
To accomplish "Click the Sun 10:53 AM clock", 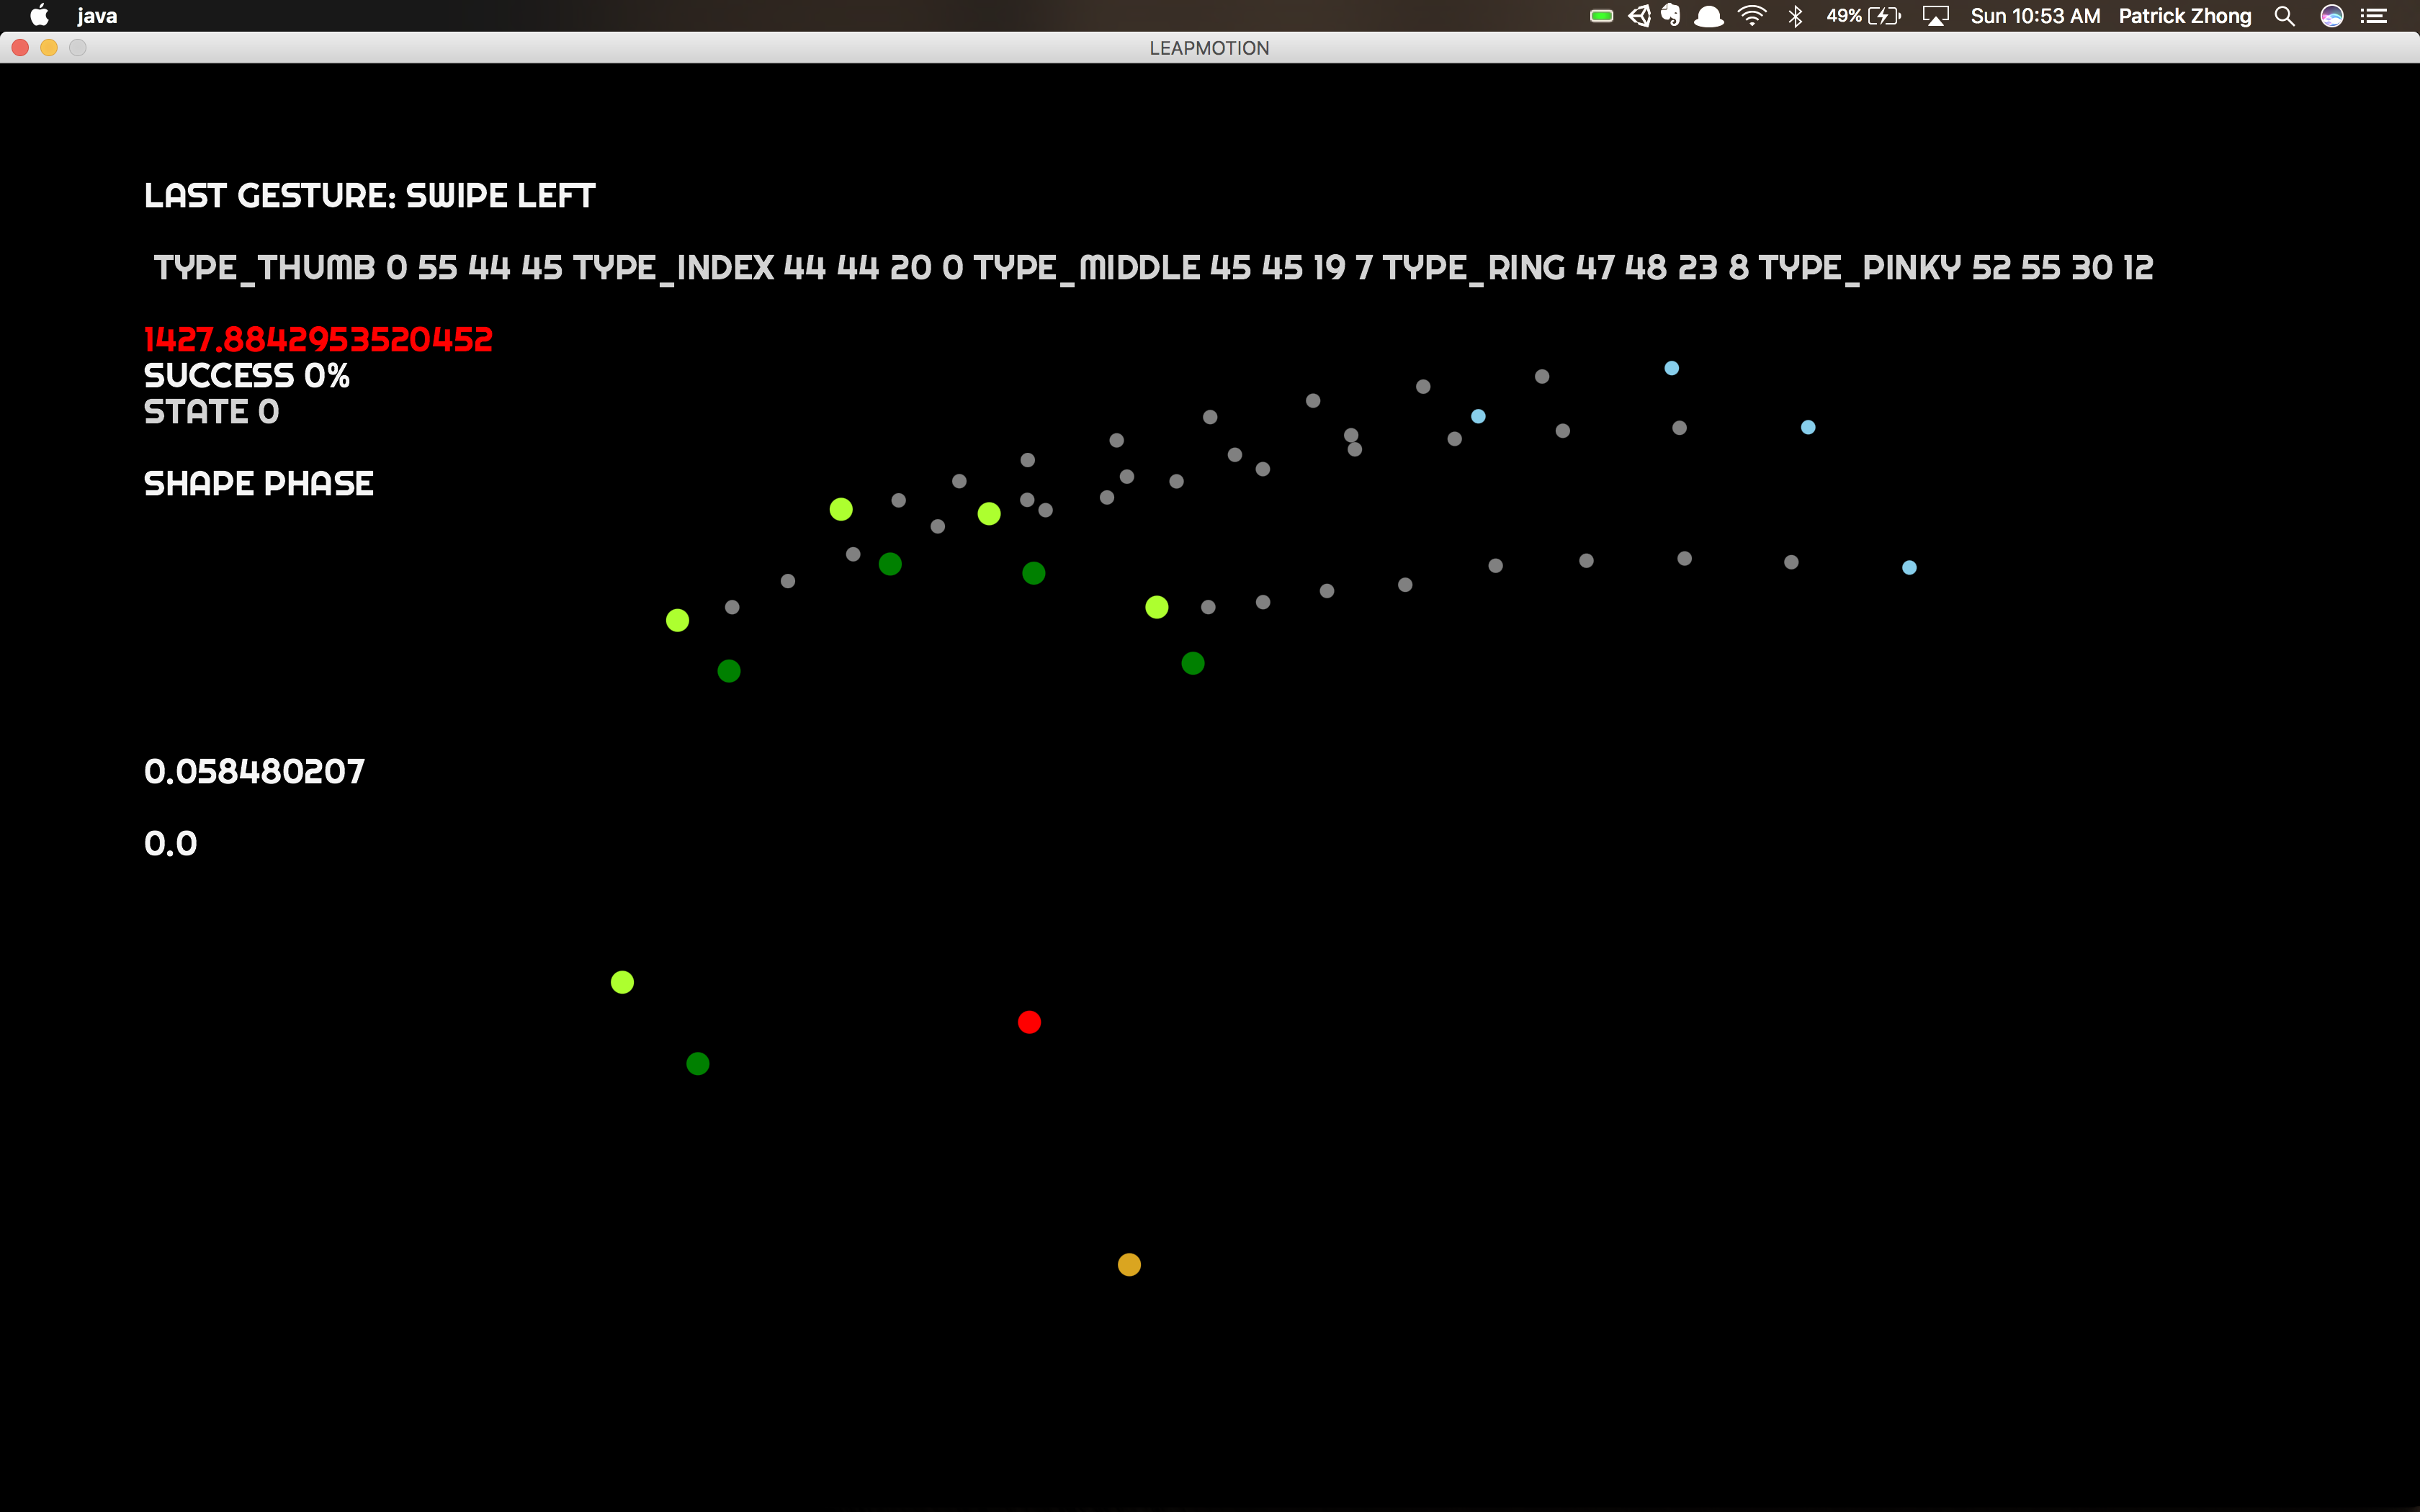I will coord(2035,16).
